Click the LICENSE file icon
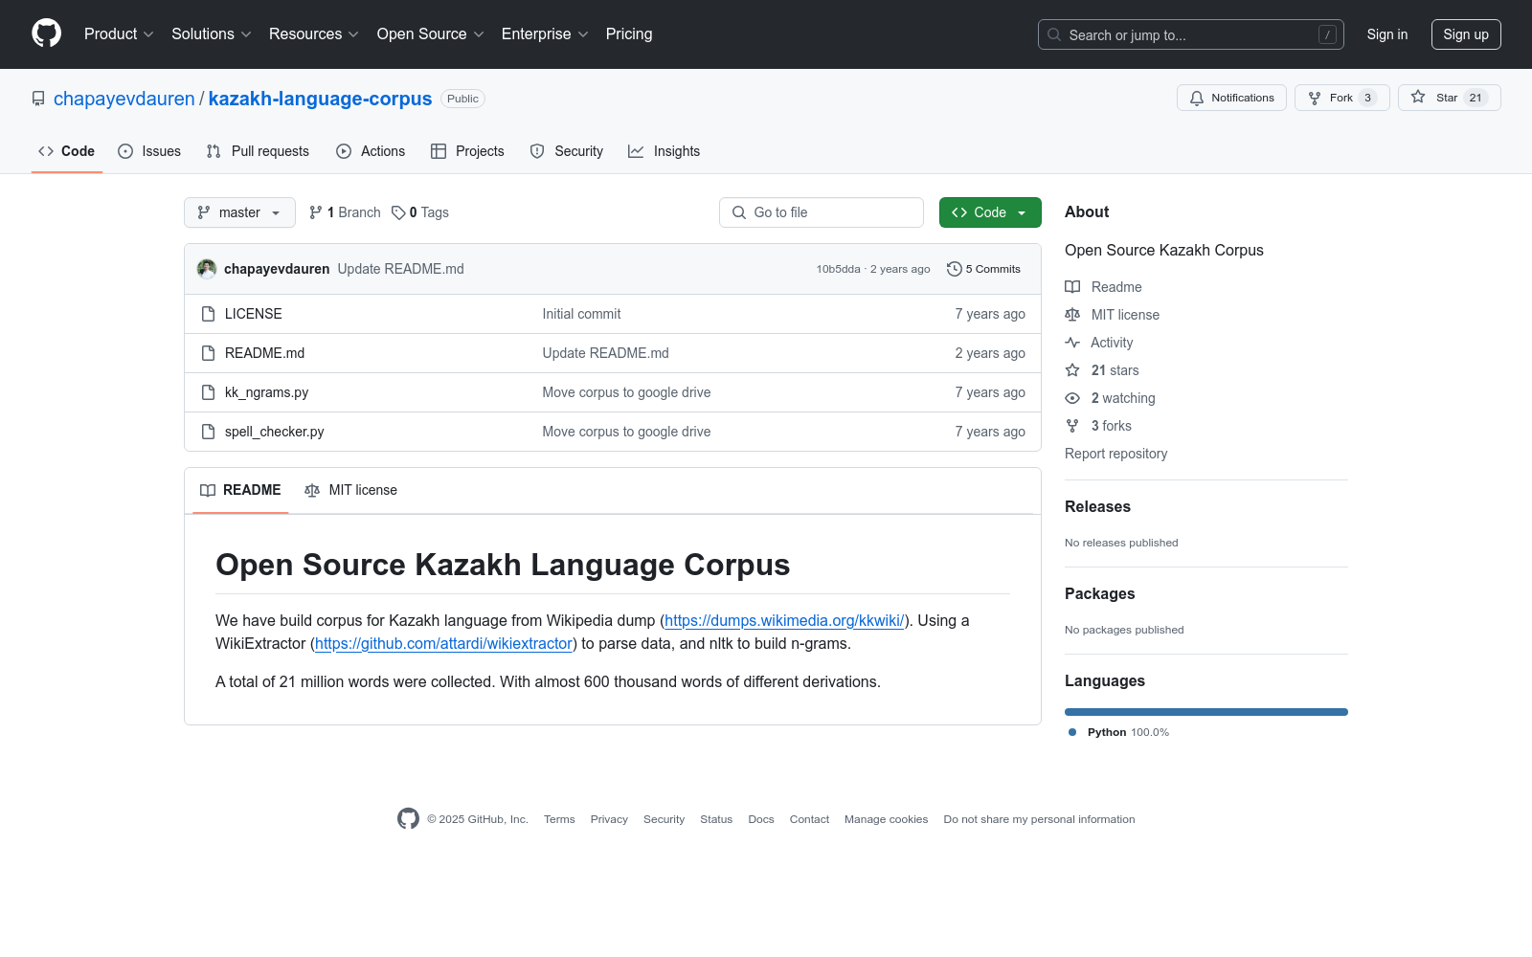 click(x=208, y=314)
